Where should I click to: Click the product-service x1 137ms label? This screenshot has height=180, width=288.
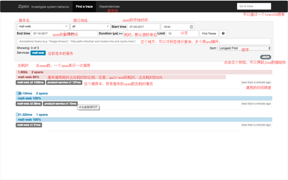tap(64, 83)
